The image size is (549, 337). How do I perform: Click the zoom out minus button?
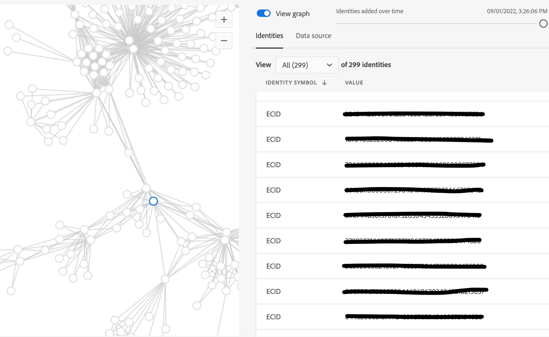pyautogui.click(x=224, y=41)
